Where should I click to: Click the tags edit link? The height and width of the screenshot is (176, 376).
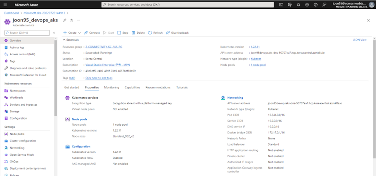point(72,78)
